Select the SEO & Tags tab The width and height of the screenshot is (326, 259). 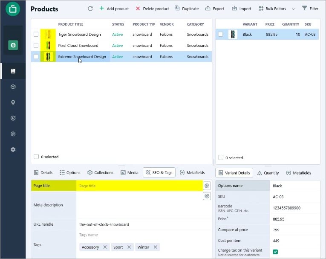tap(159, 173)
